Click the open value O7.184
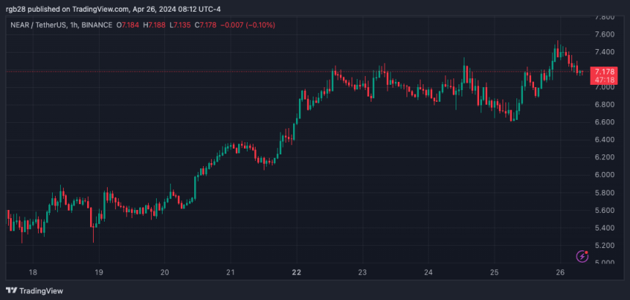This screenshot has height=300, width=630. (130, 26)
